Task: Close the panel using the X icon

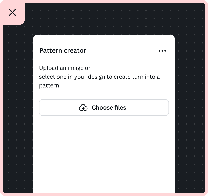Action: (x=12, y=12)
